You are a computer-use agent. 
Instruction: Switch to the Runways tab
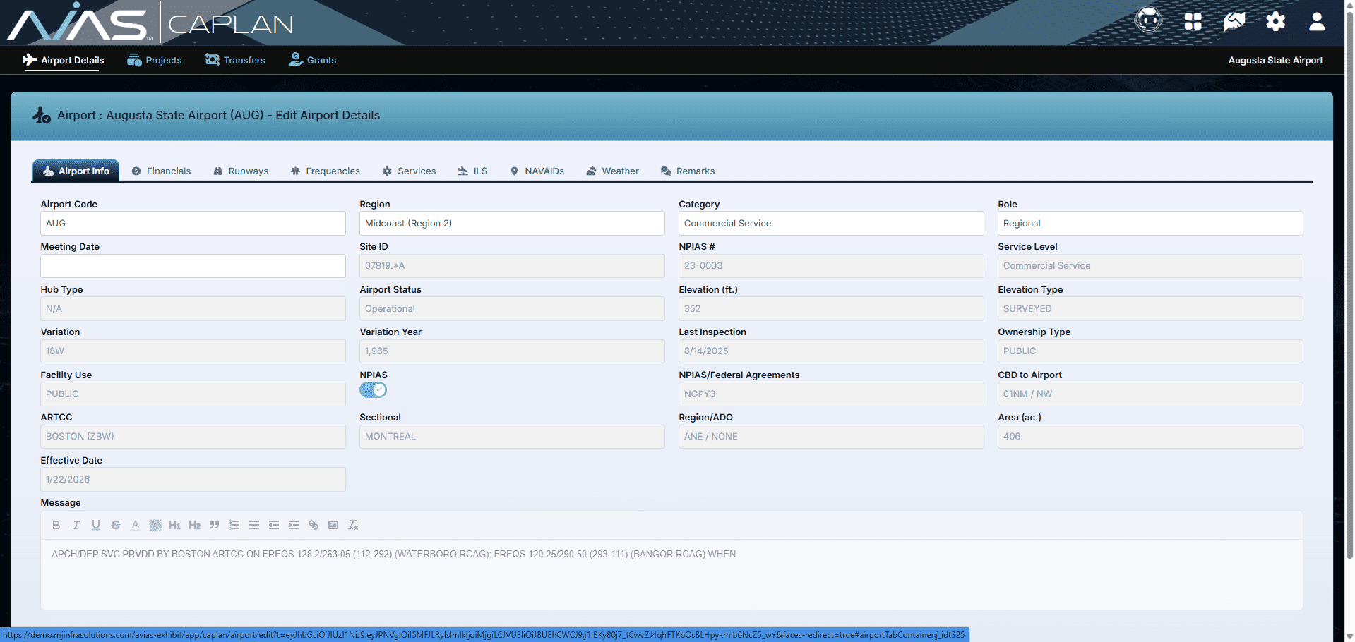(241, 171)
